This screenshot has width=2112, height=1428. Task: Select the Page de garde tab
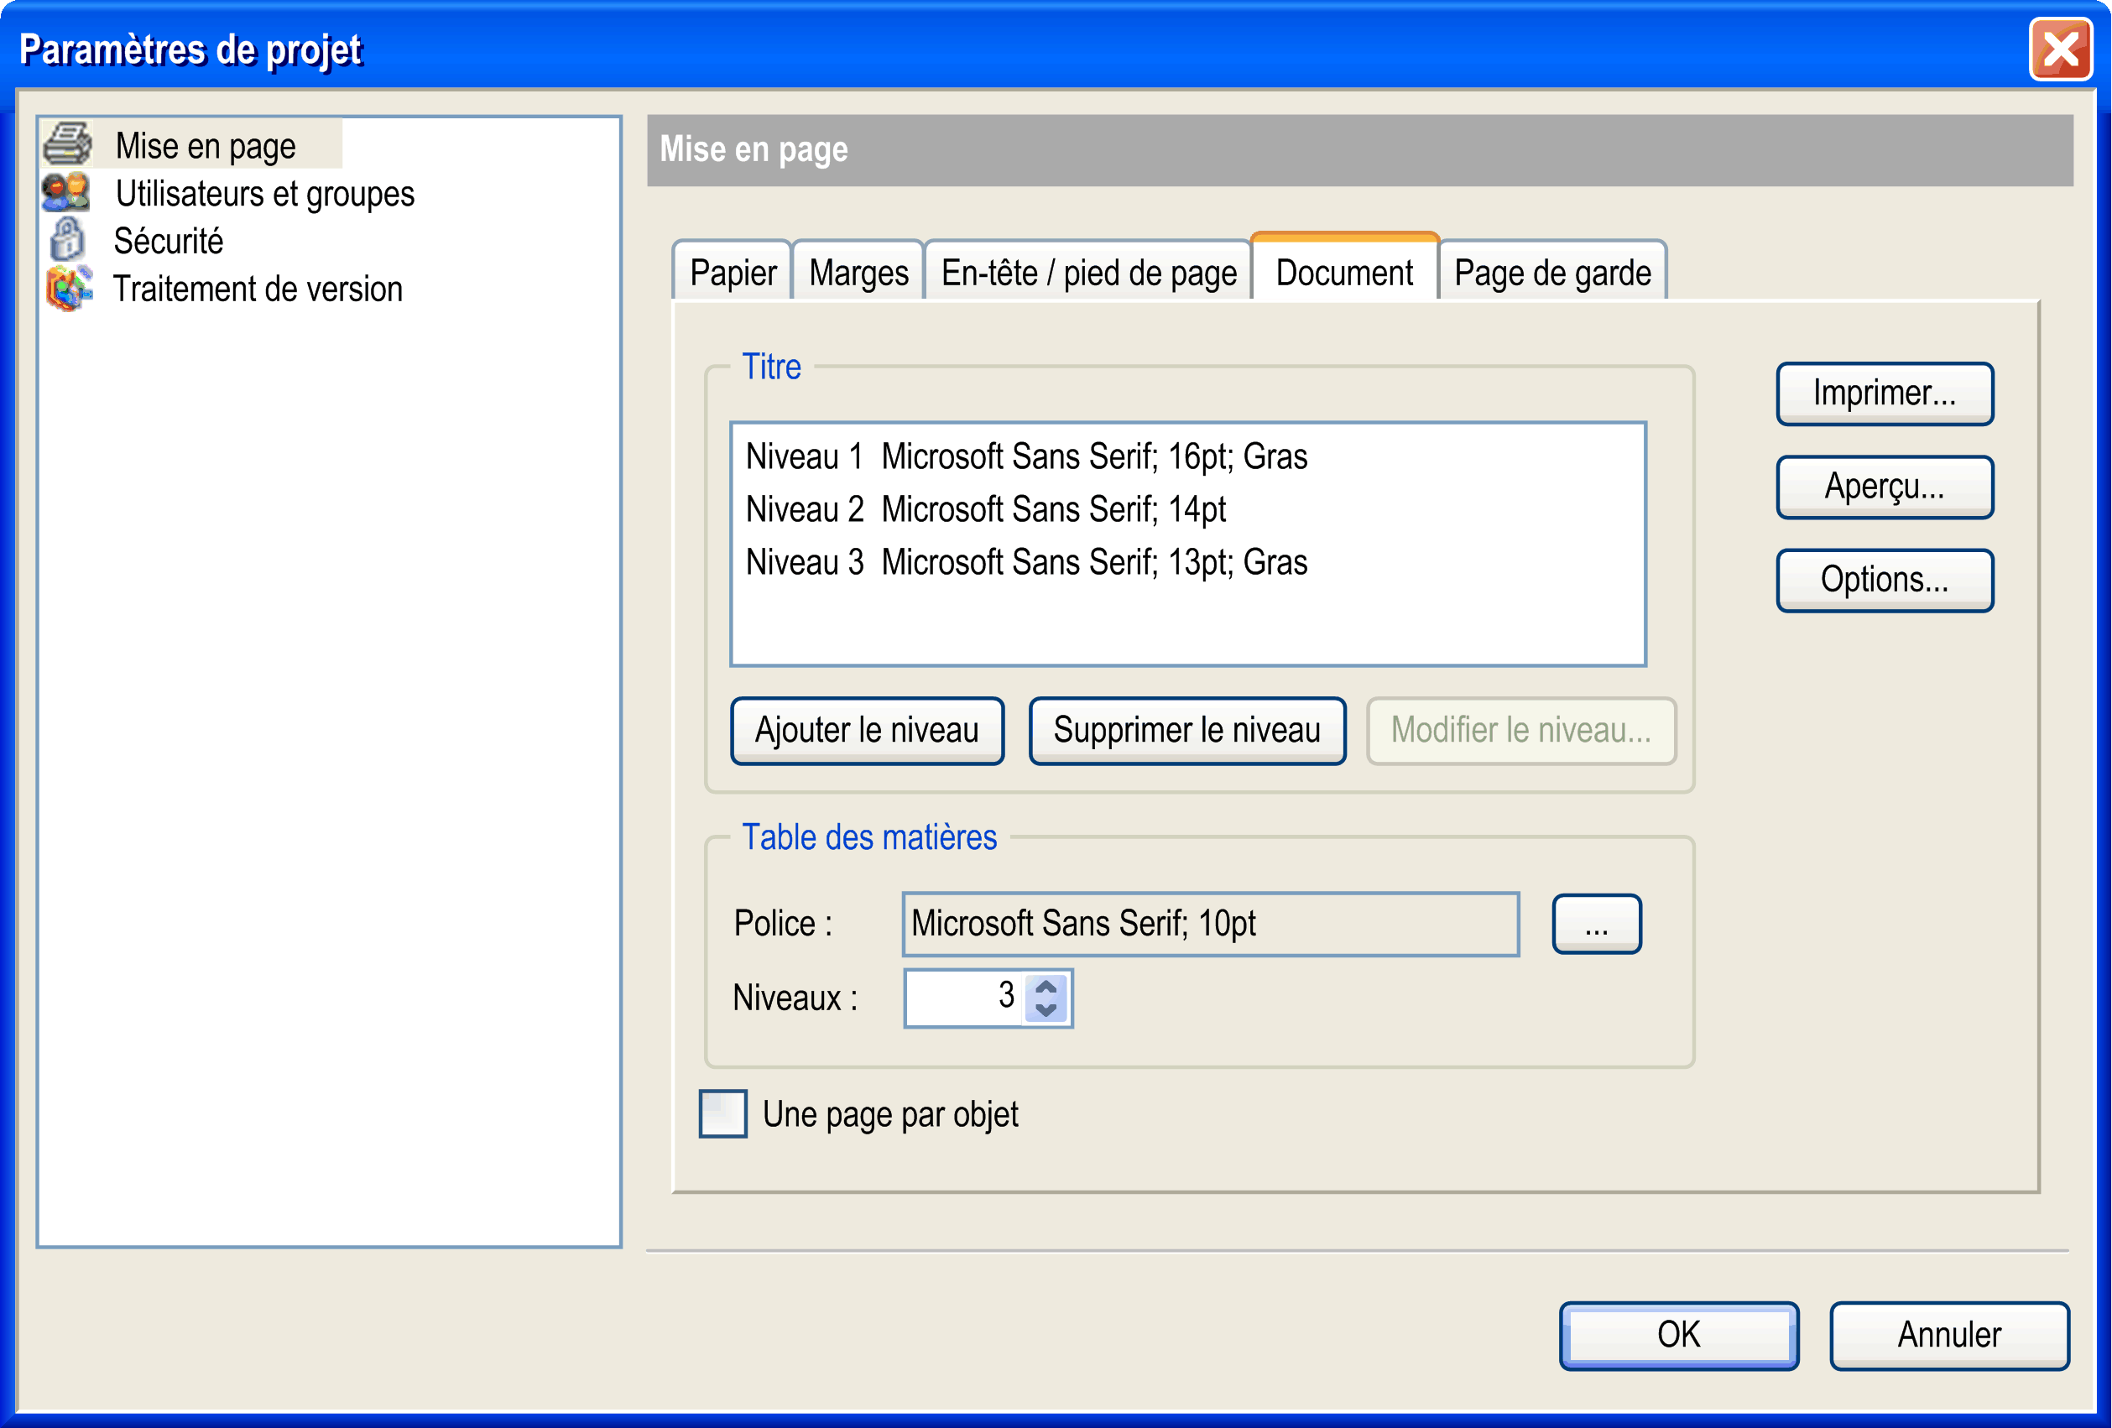tap(1552, 272)
